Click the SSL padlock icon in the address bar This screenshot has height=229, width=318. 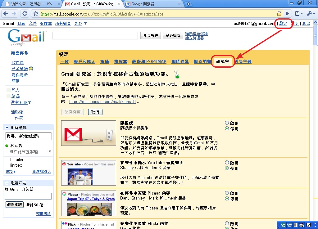(279, 14)
